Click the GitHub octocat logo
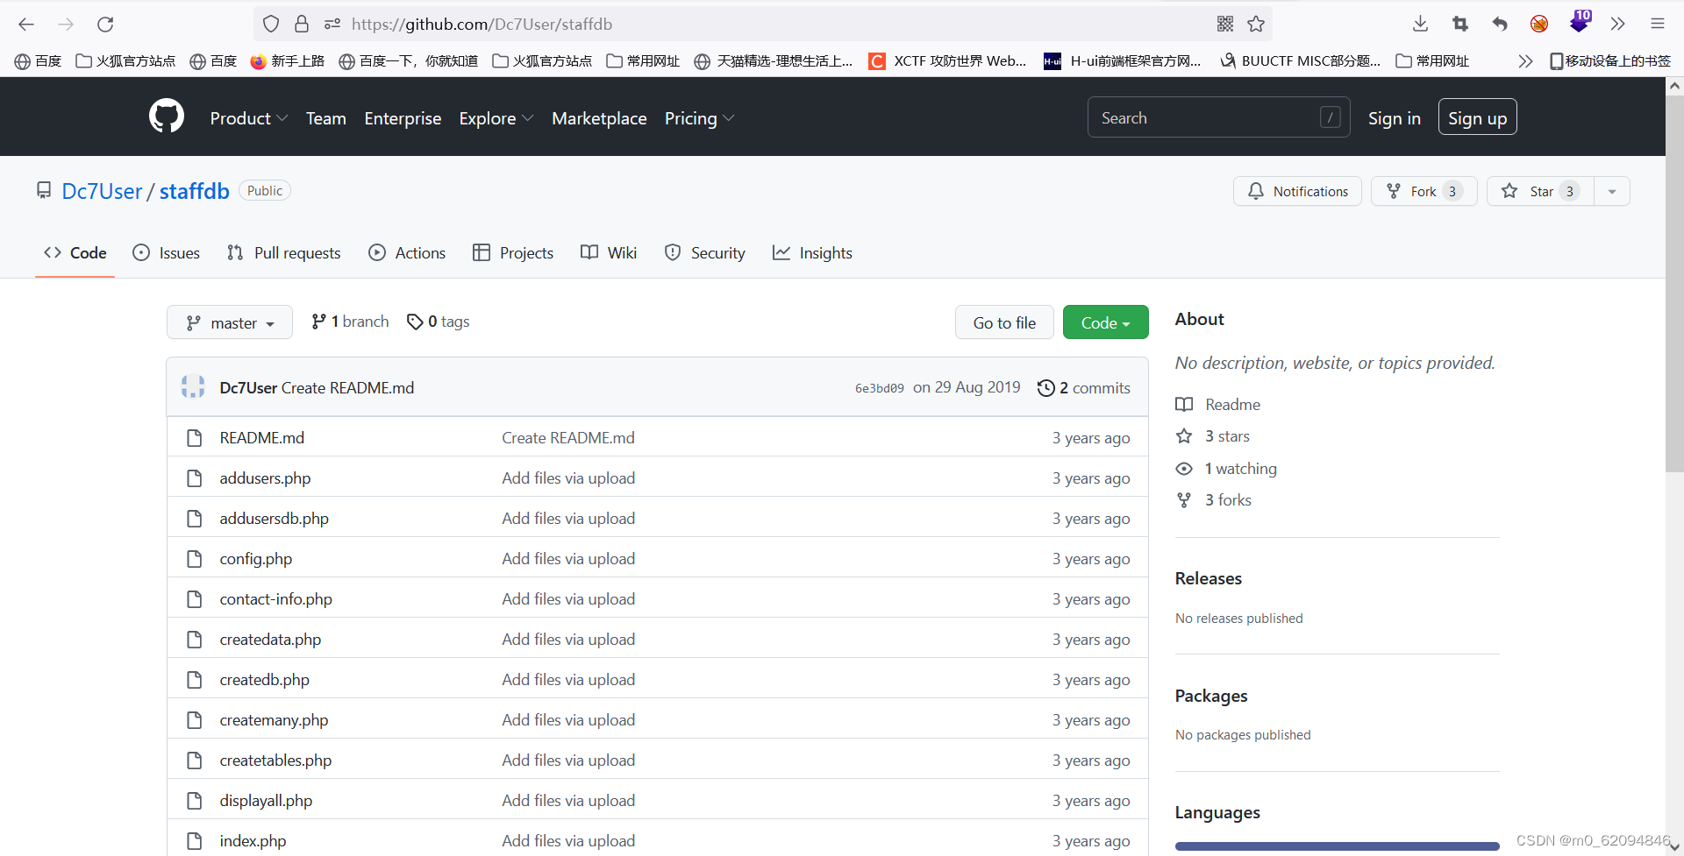This screenshot has height=856, width=1684. coord(167,117)
